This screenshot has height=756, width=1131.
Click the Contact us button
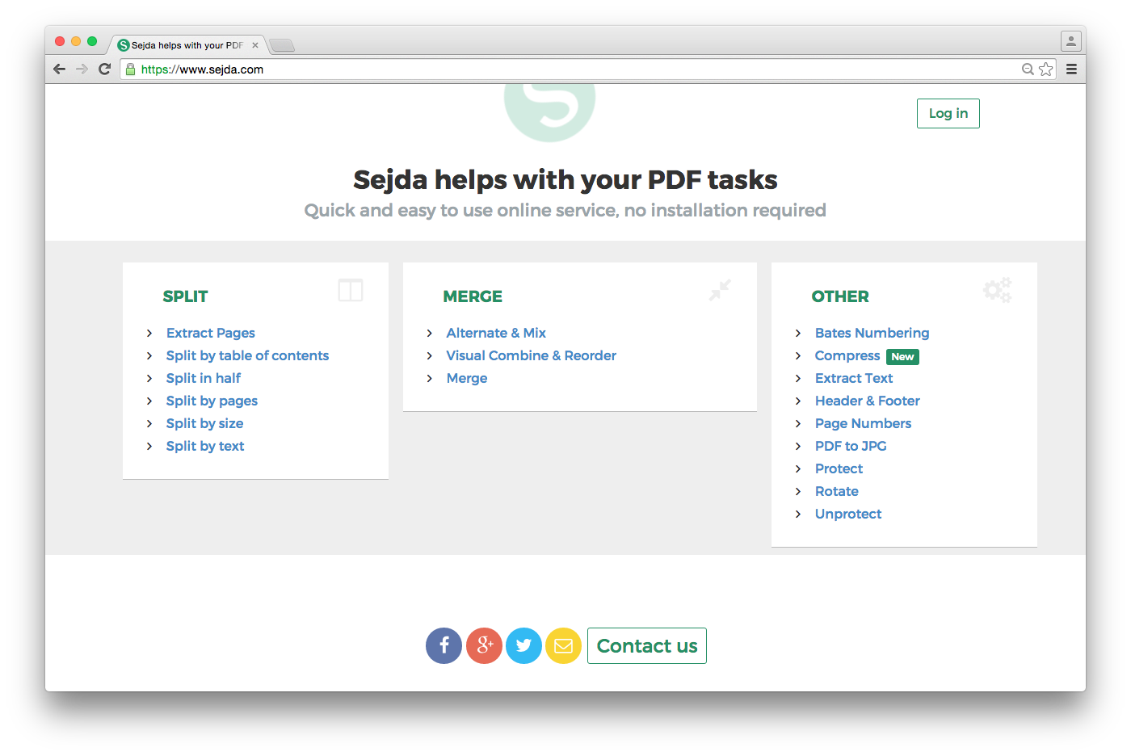click(647, 645)
